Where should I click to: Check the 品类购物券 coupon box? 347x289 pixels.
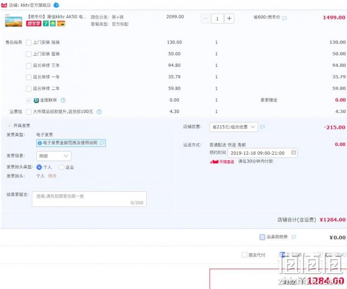pos(262,237)
